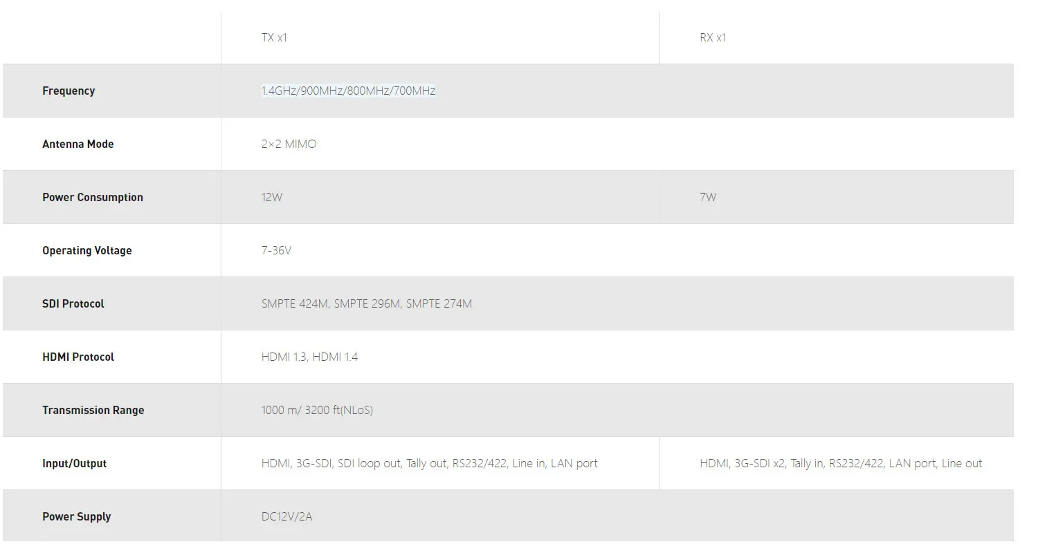
Task: Click the HDMI 1.3, HDMI 1.4 value
Action: 309,357
